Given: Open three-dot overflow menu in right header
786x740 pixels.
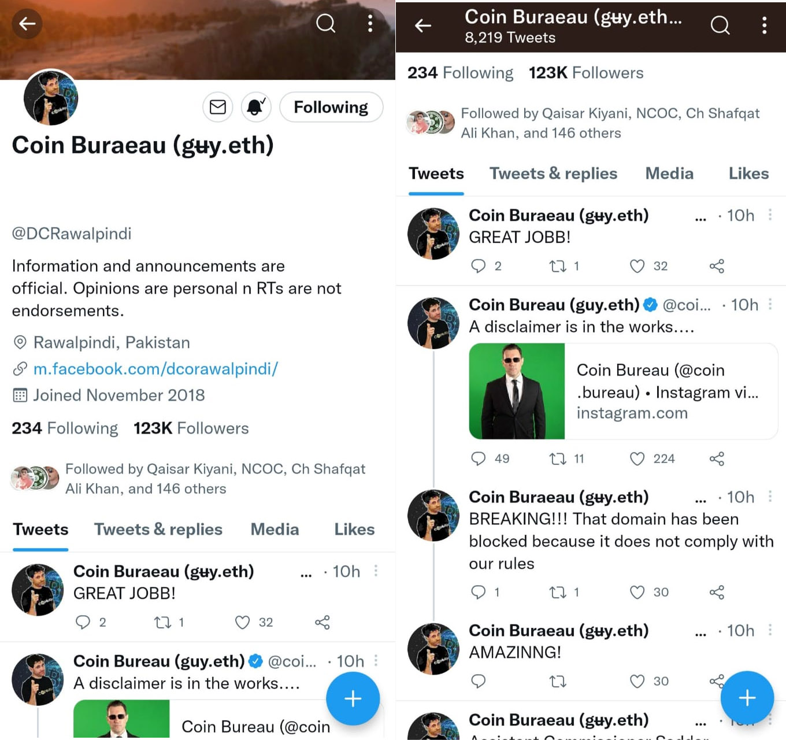Looking at the screenshot, I should (x=764, y=25).
